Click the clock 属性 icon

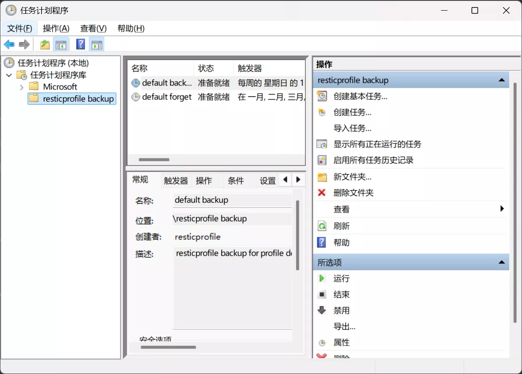322,343
